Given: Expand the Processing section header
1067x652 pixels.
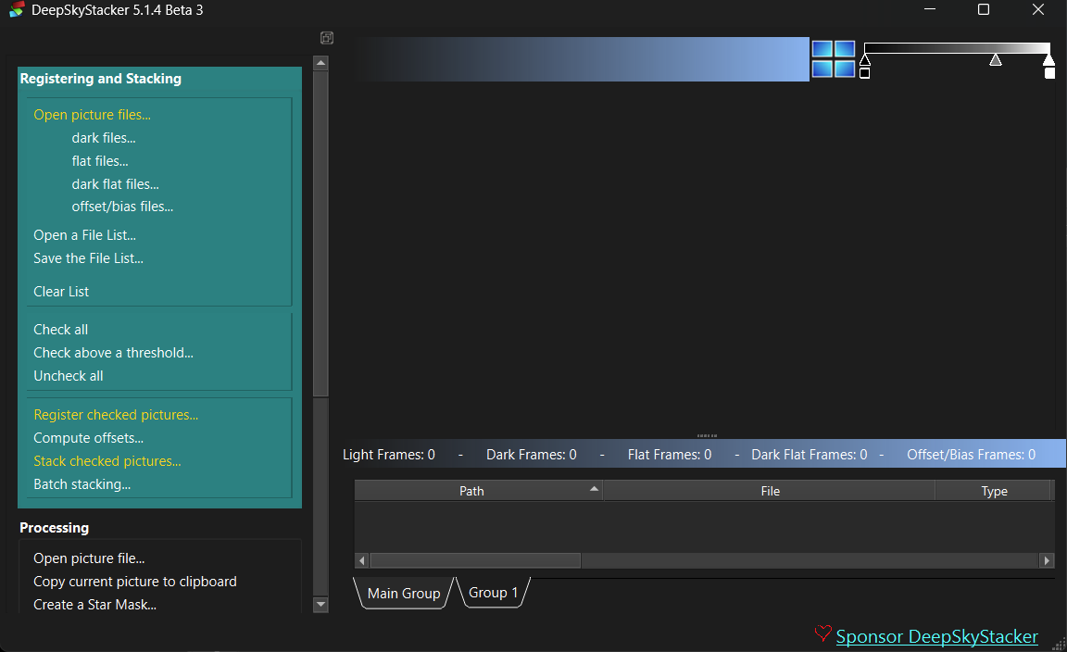Looking at the screenshot, I should (55, 528).
